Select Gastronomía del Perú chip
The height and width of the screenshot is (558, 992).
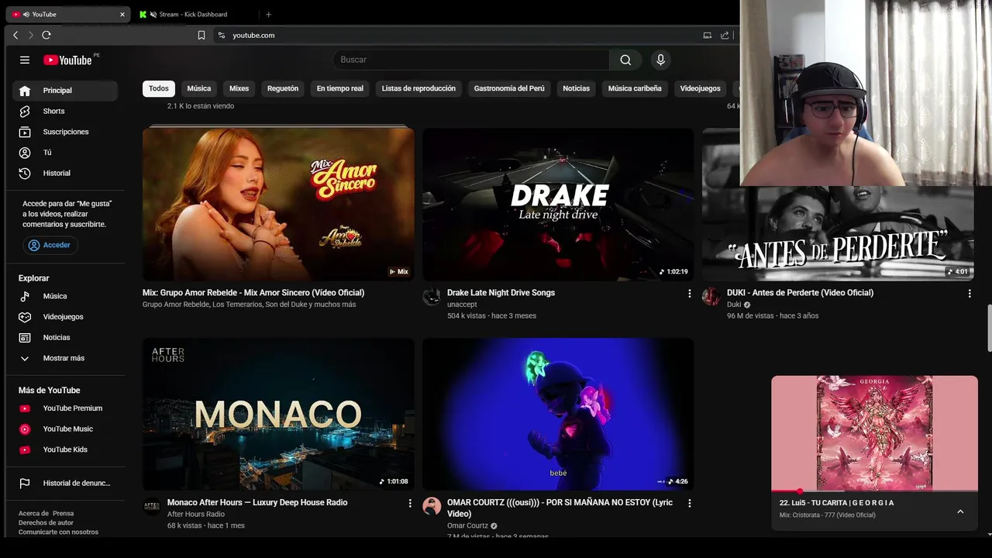509,88
